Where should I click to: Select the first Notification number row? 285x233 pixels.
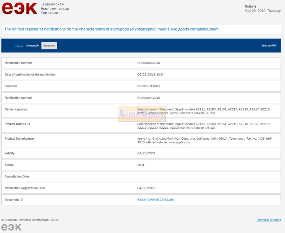point(141,63)
